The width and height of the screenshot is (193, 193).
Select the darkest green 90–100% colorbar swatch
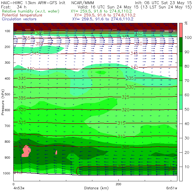tap(181, 45)
